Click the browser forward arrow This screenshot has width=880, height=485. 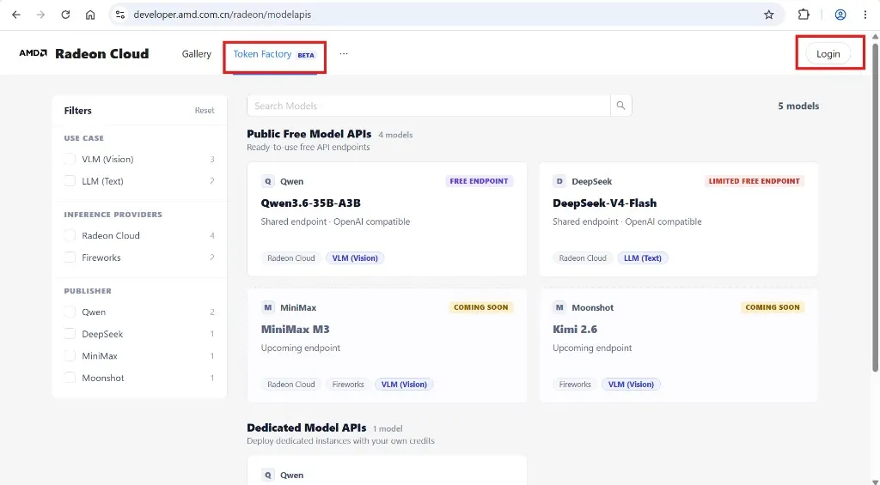pyautogui.click(x=40, y=15)
